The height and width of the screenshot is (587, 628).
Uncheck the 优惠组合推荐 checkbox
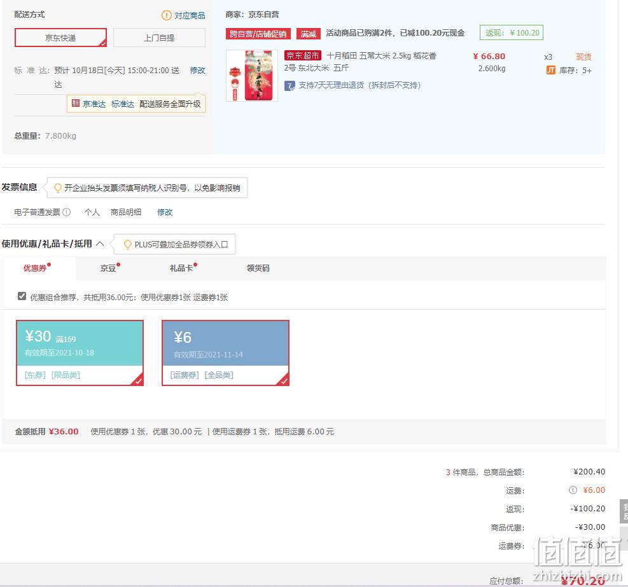[22, 296]
